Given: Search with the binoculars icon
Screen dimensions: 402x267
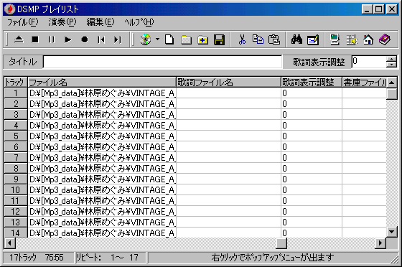Looking at the screenshot, I should 296,39.
